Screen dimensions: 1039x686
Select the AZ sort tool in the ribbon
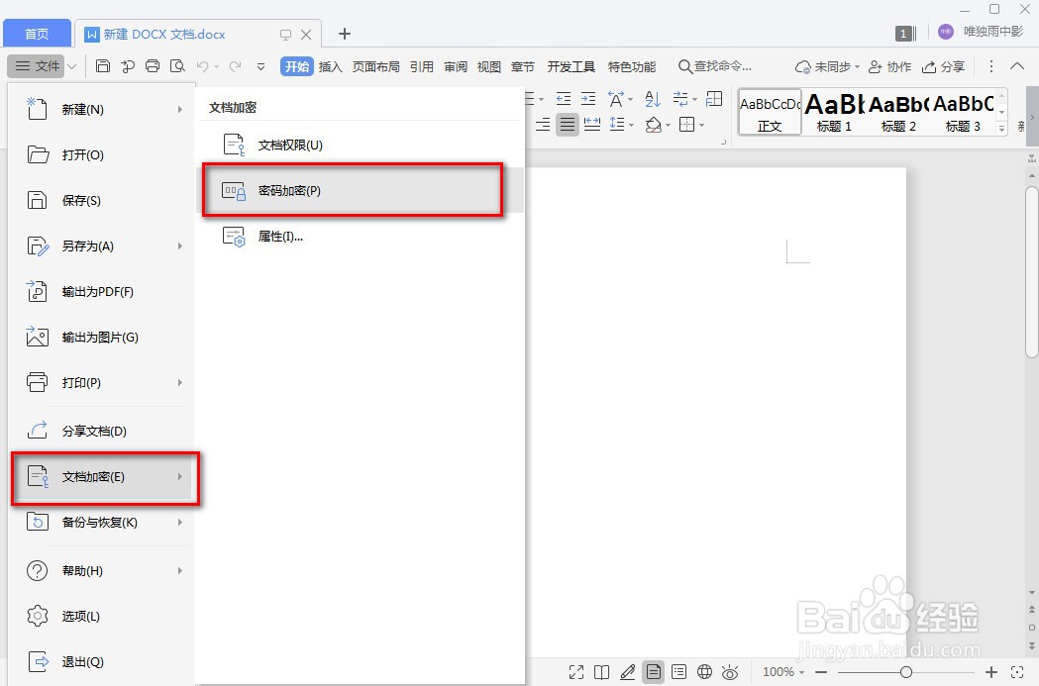tap(653, 99)
